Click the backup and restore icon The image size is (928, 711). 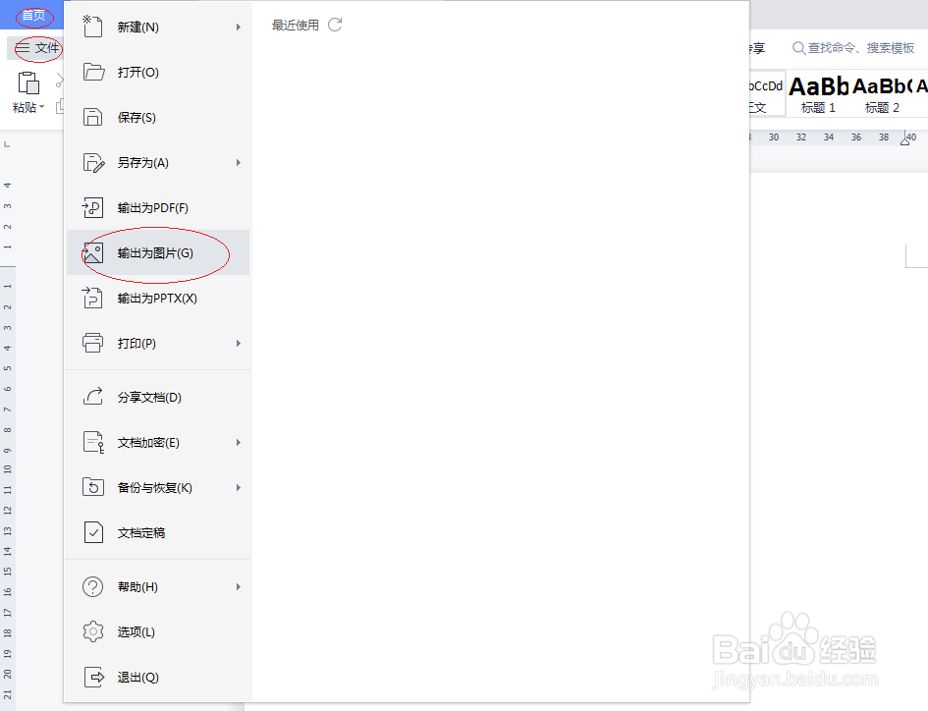(x=93, y=487)
